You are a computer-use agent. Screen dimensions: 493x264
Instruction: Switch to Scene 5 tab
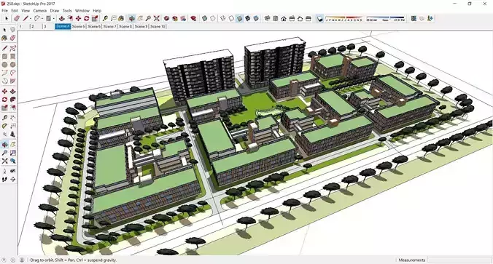(x=78, y=26)
